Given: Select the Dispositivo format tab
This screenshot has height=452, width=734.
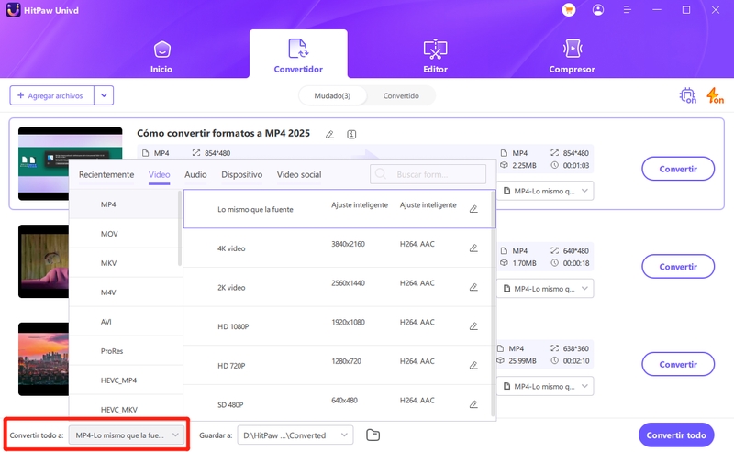Looking at the screenshot, I should click(x=242, y=174).
